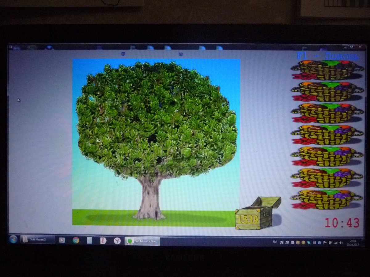Click the tree trunk

point(150,198)
